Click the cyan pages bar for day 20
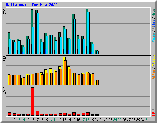This screenshot has height=123, width=157. click(98, 53)
